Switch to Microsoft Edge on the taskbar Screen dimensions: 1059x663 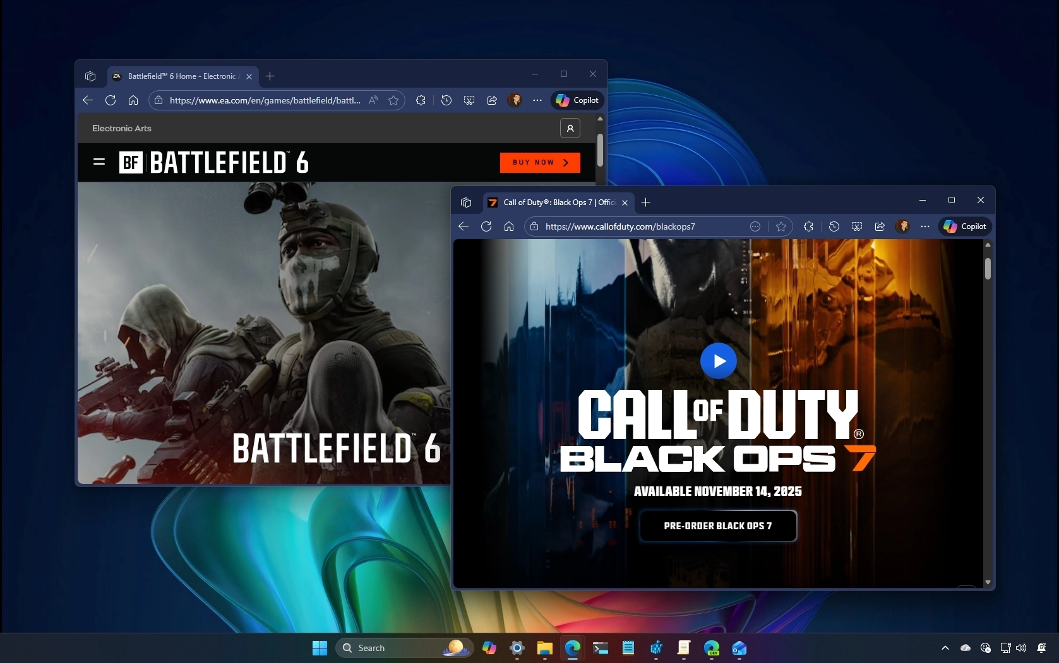click(x=573, y=648)
